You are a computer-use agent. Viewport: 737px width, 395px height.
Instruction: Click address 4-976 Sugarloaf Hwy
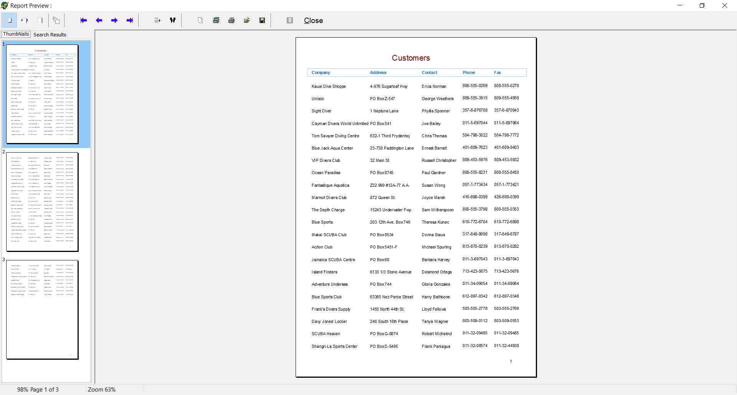click(x=389, y=86)
